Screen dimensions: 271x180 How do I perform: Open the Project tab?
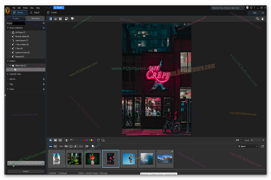[x=16, y=18]
